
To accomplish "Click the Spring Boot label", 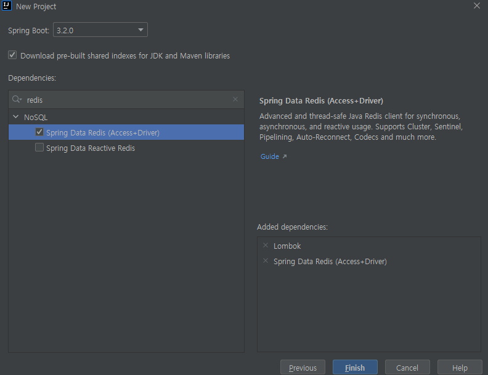I will click(x=28, y=30).
